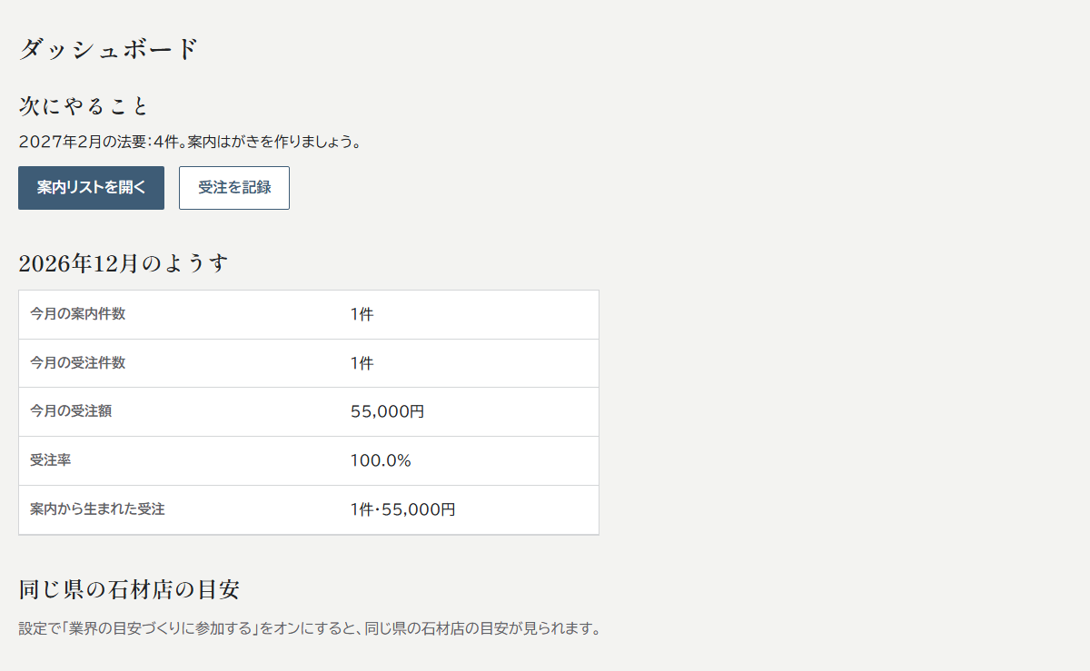
Task: Click the 1件・55,000円 value
Action: (402, 509)
